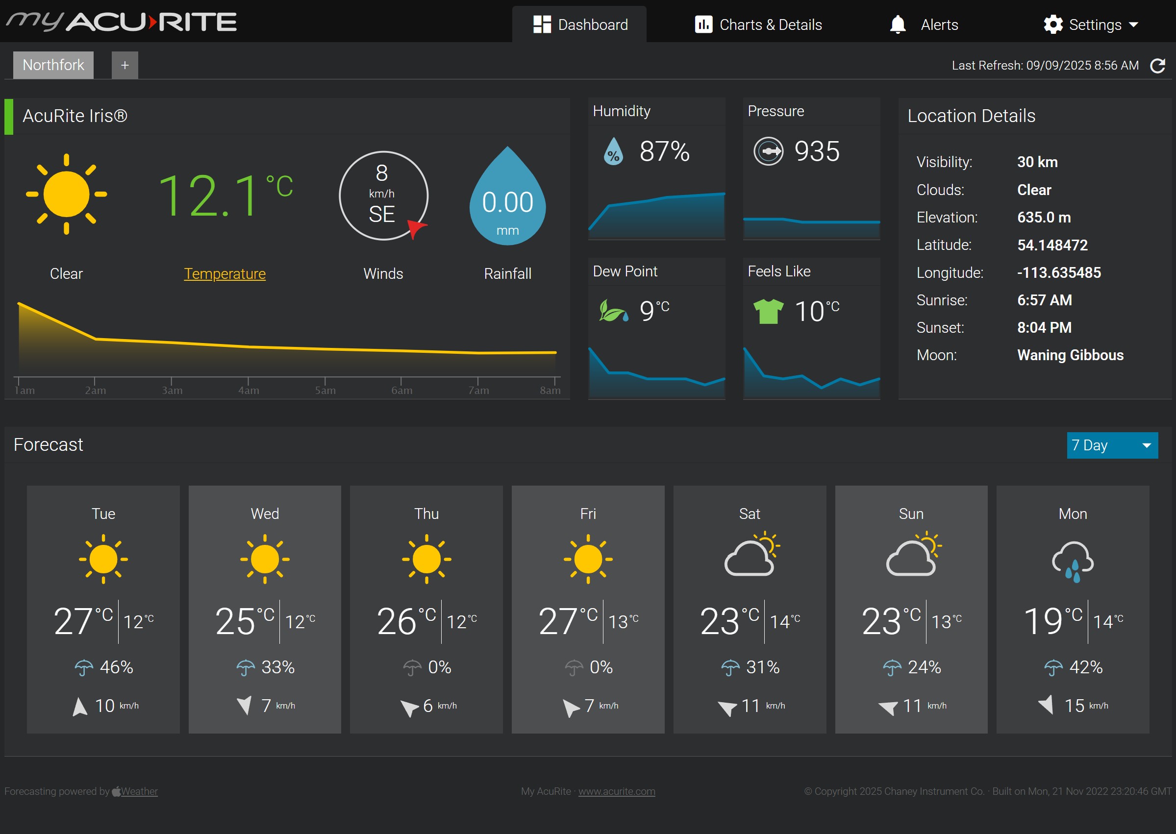Click the pressure gauge icon
Viewport: 1176px width, 834px height.
pyautogui.click(x=768, y=151)
